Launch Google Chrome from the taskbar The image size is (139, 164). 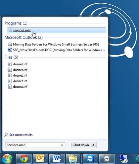tap(24, 159)
